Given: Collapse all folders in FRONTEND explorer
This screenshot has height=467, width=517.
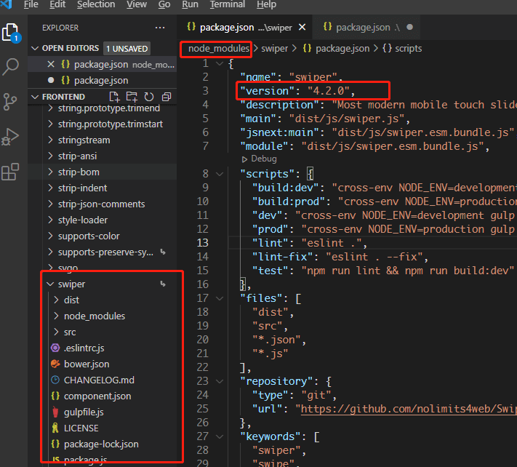Looking at the screenshot, I should click(x=167, y=97).
